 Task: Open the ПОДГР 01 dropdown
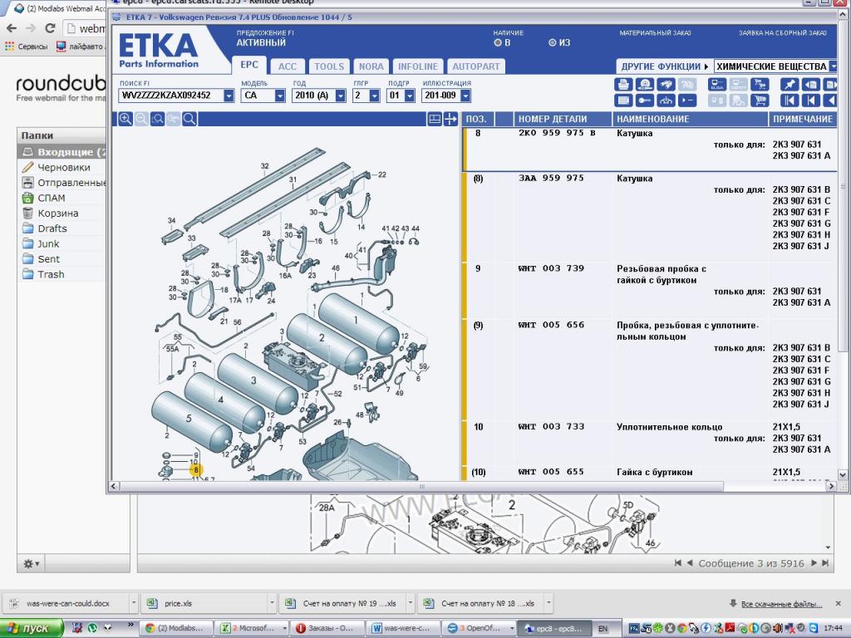(x=410, y=96)
